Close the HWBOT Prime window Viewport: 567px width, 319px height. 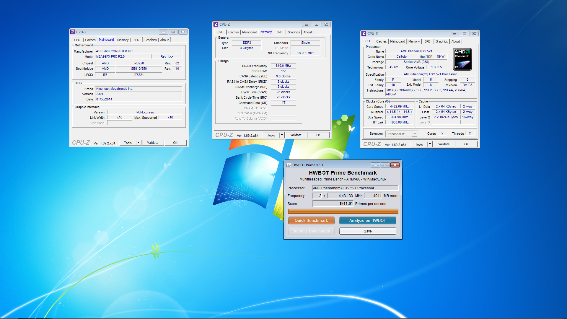395,165
